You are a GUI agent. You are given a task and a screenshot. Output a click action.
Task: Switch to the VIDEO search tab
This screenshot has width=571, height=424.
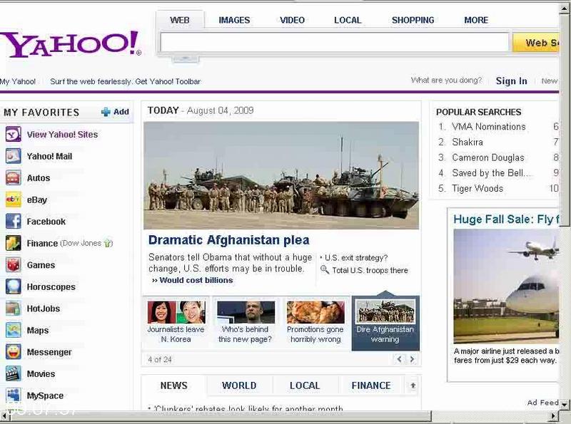click(292, 20)
